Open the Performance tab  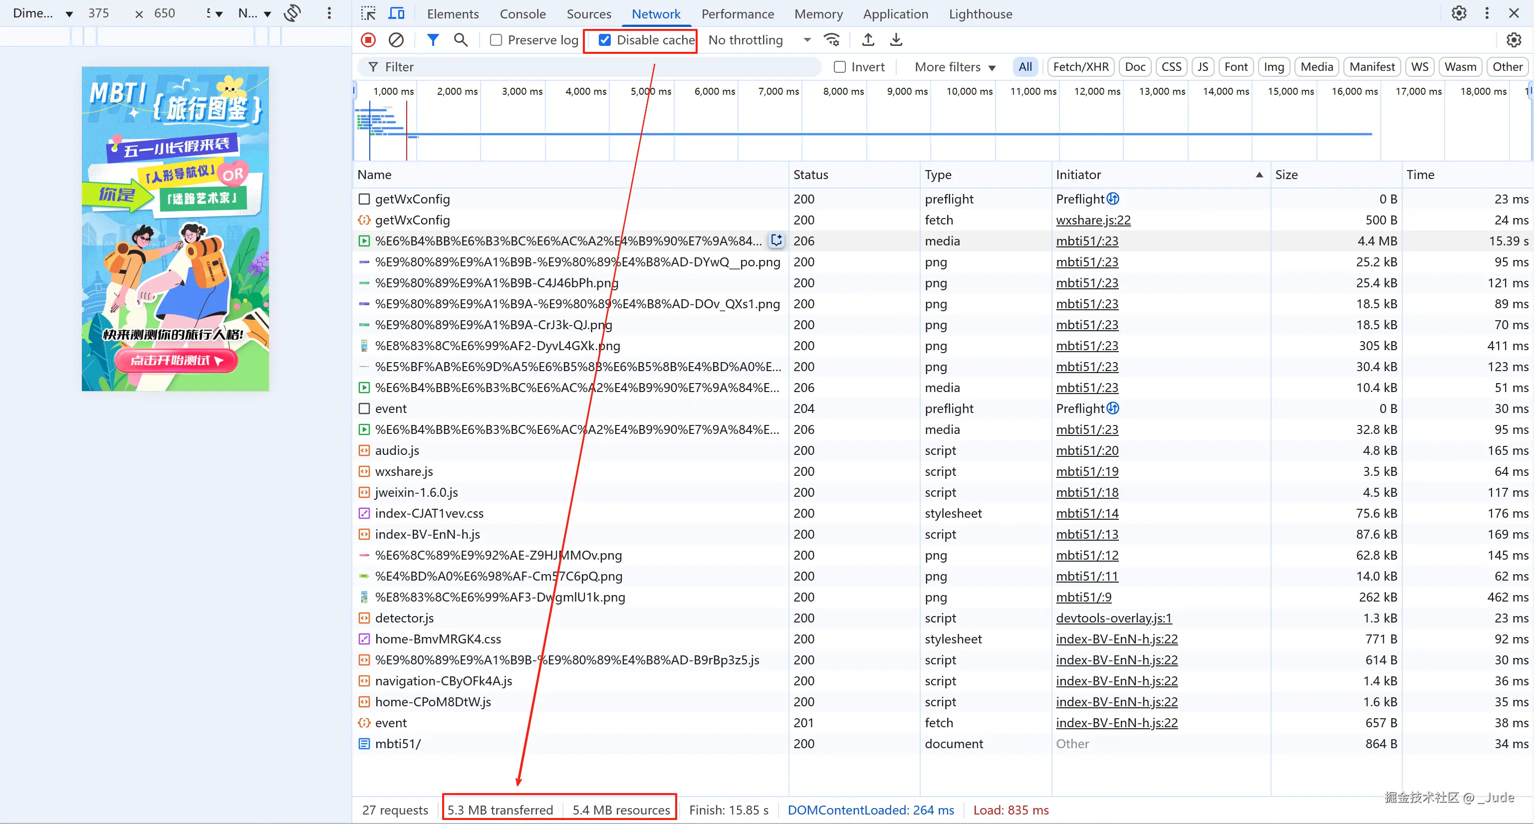pos(737,13)
